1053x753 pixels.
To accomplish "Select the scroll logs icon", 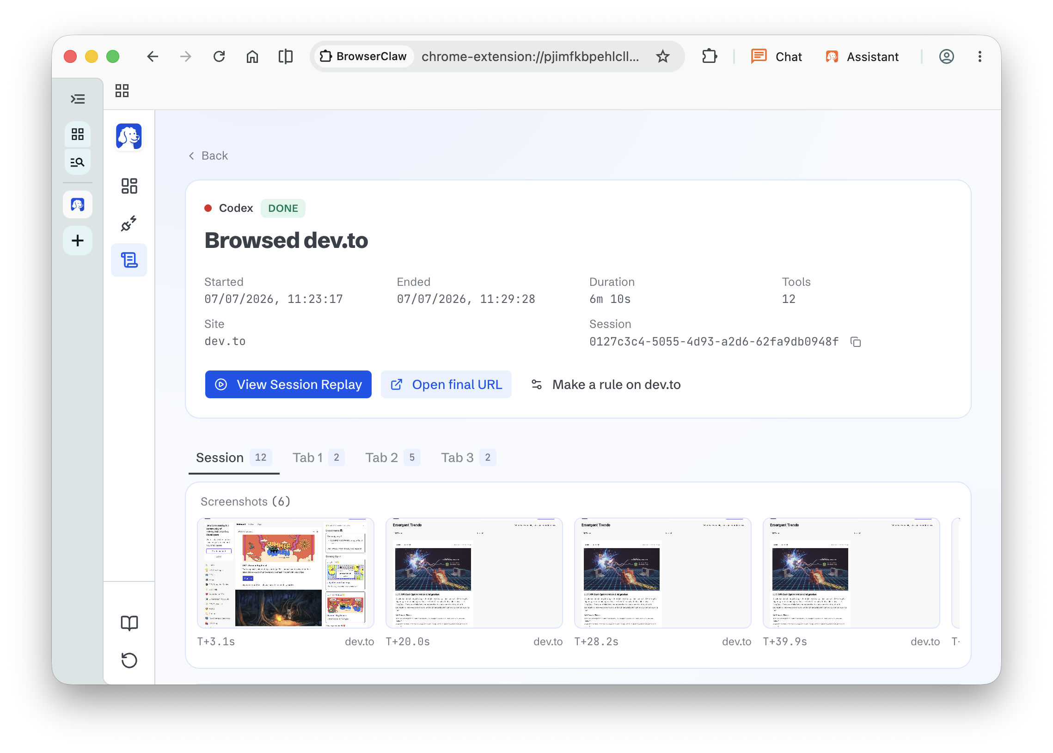I will point(129,260).
